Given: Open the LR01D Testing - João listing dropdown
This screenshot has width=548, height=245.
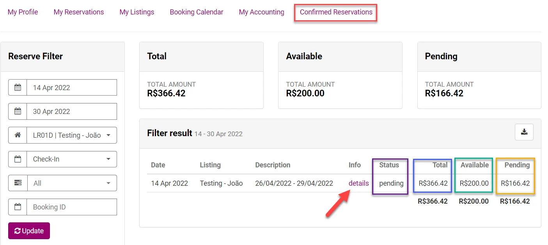Looking at the screenshot, I should click(x=72, y=135).
